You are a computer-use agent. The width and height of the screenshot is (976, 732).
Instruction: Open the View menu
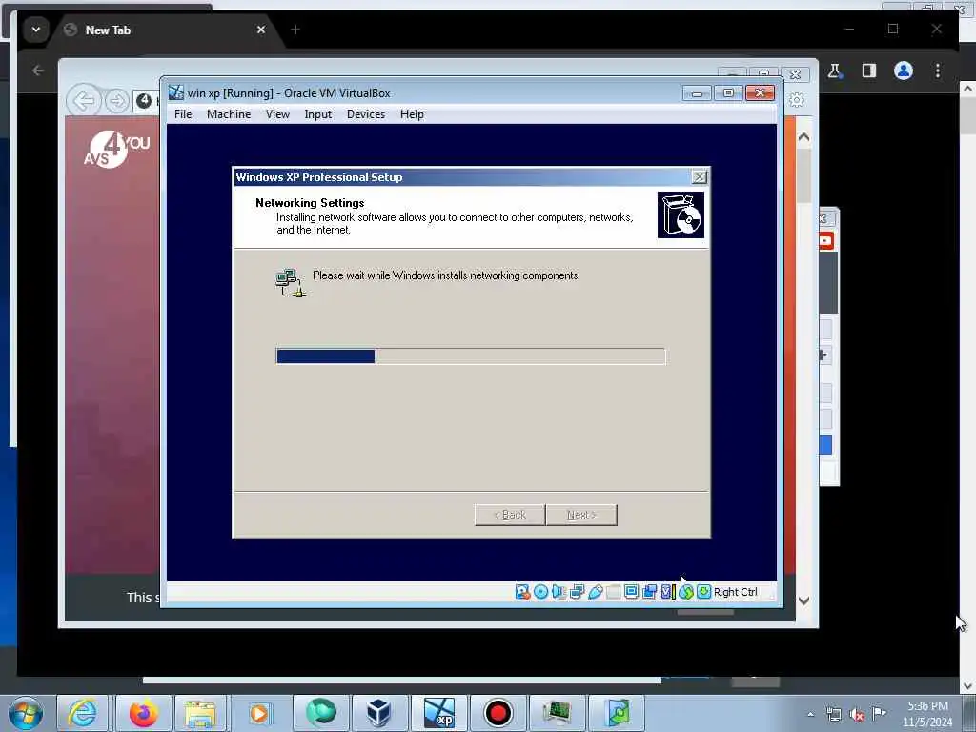pos(277,114)
